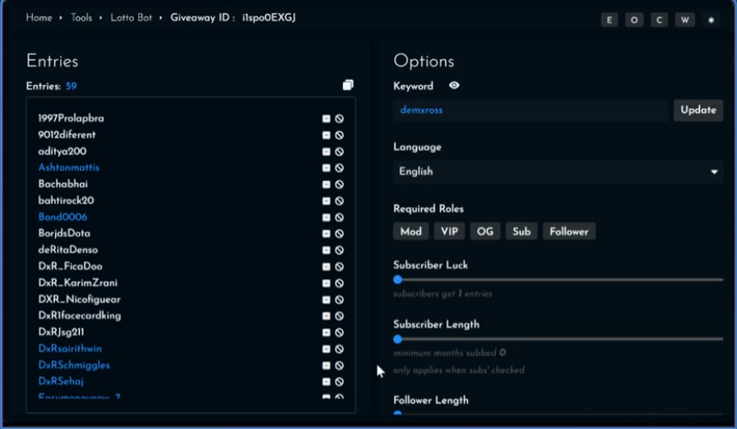The width and height of the screenshot is (737, 429).
Task: Select entry name DXR_Nicofiguear
Action: tap(79, 299)
